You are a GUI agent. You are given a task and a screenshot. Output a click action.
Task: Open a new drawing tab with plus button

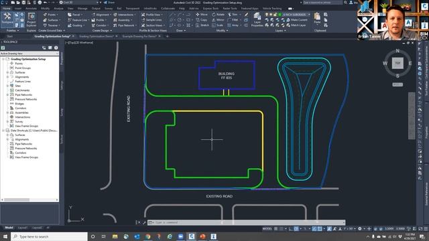(x=167, y=36)
